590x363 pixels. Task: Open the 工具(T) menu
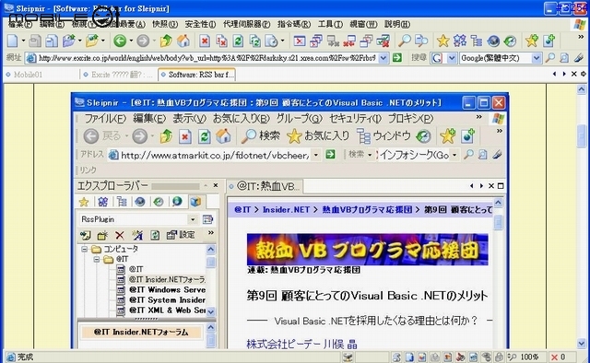coord(330,24)
